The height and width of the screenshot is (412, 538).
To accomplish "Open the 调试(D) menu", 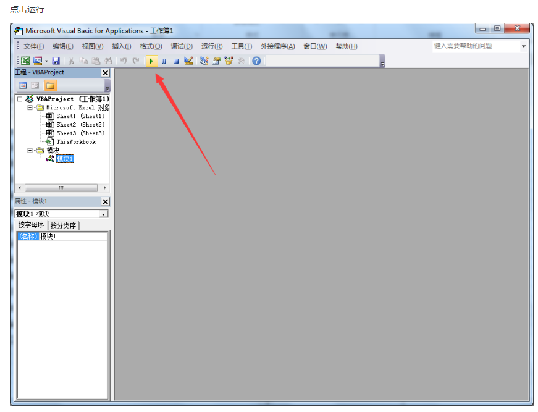I will [182, 46].
